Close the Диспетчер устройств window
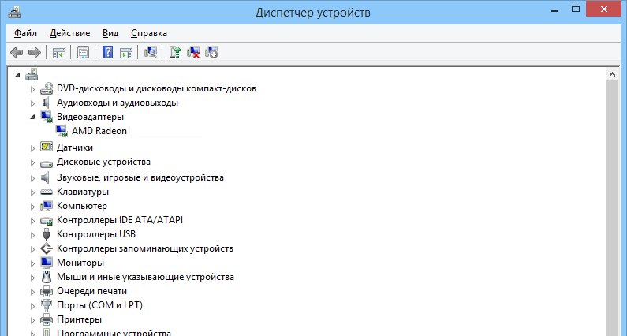Screen dimensions: 627x336 click(x=604, y=9)
